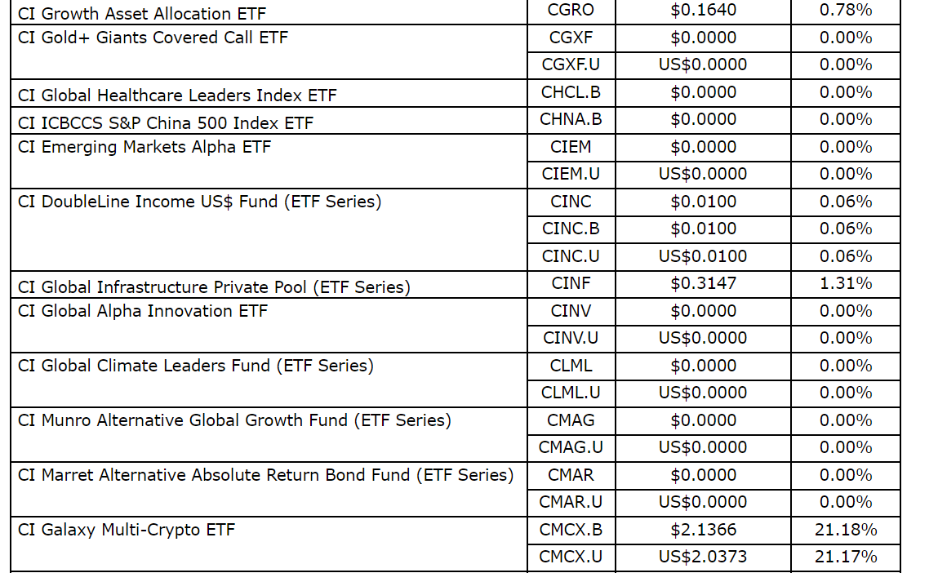Viewport: 938px width, 573px height.
Task: Select the CI Gold+ Giants Covered Call ETF row name
Action: pos(153,38)
